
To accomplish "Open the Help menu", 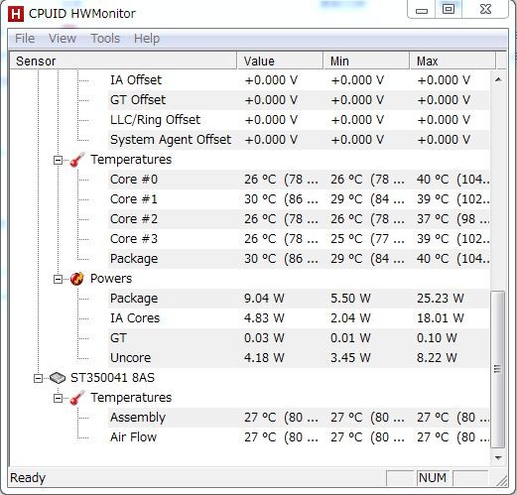I will [147, 39].
